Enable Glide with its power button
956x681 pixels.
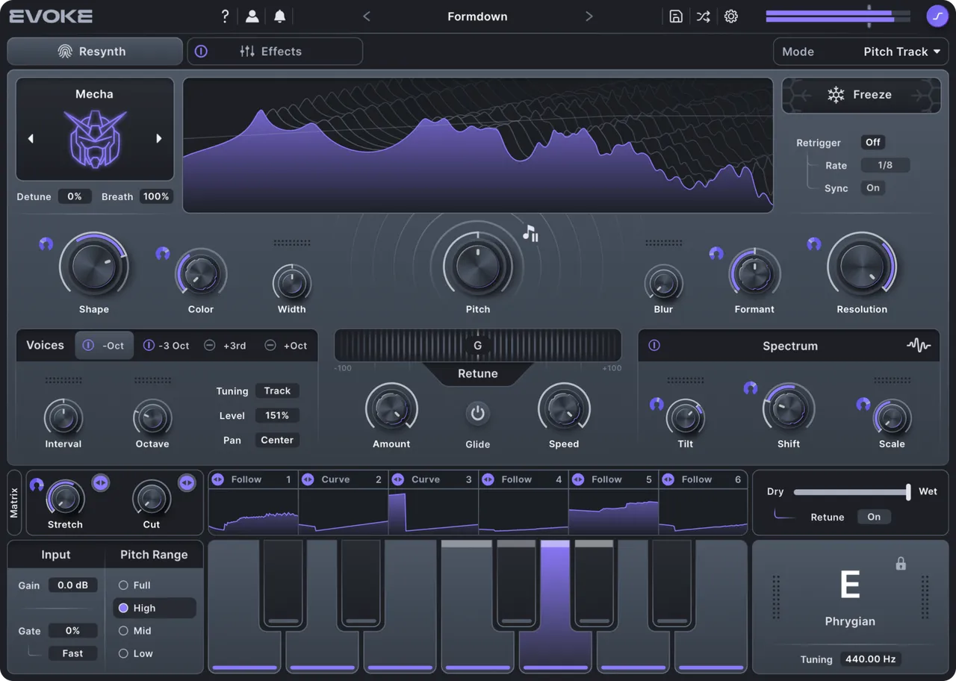tap(477, 411)
